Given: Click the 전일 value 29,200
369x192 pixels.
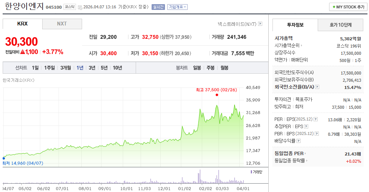Looking at the screenshot, I should click(x=108, y=37).
